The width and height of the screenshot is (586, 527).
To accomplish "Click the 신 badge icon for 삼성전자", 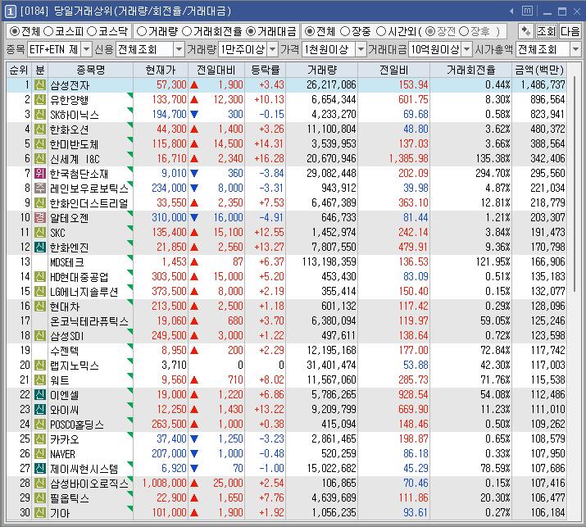I will [40, 85].
